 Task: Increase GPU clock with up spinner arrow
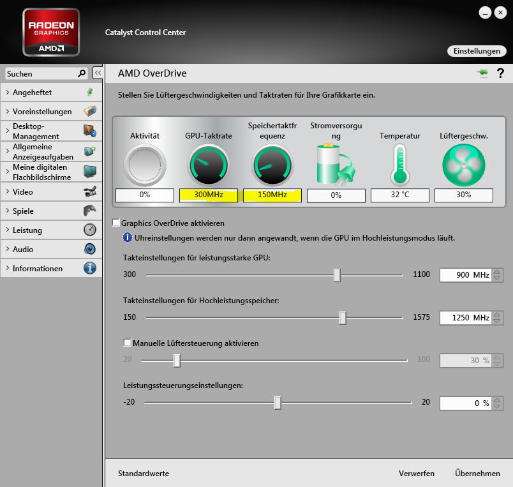pyautogui.click(x=497, y=272)
